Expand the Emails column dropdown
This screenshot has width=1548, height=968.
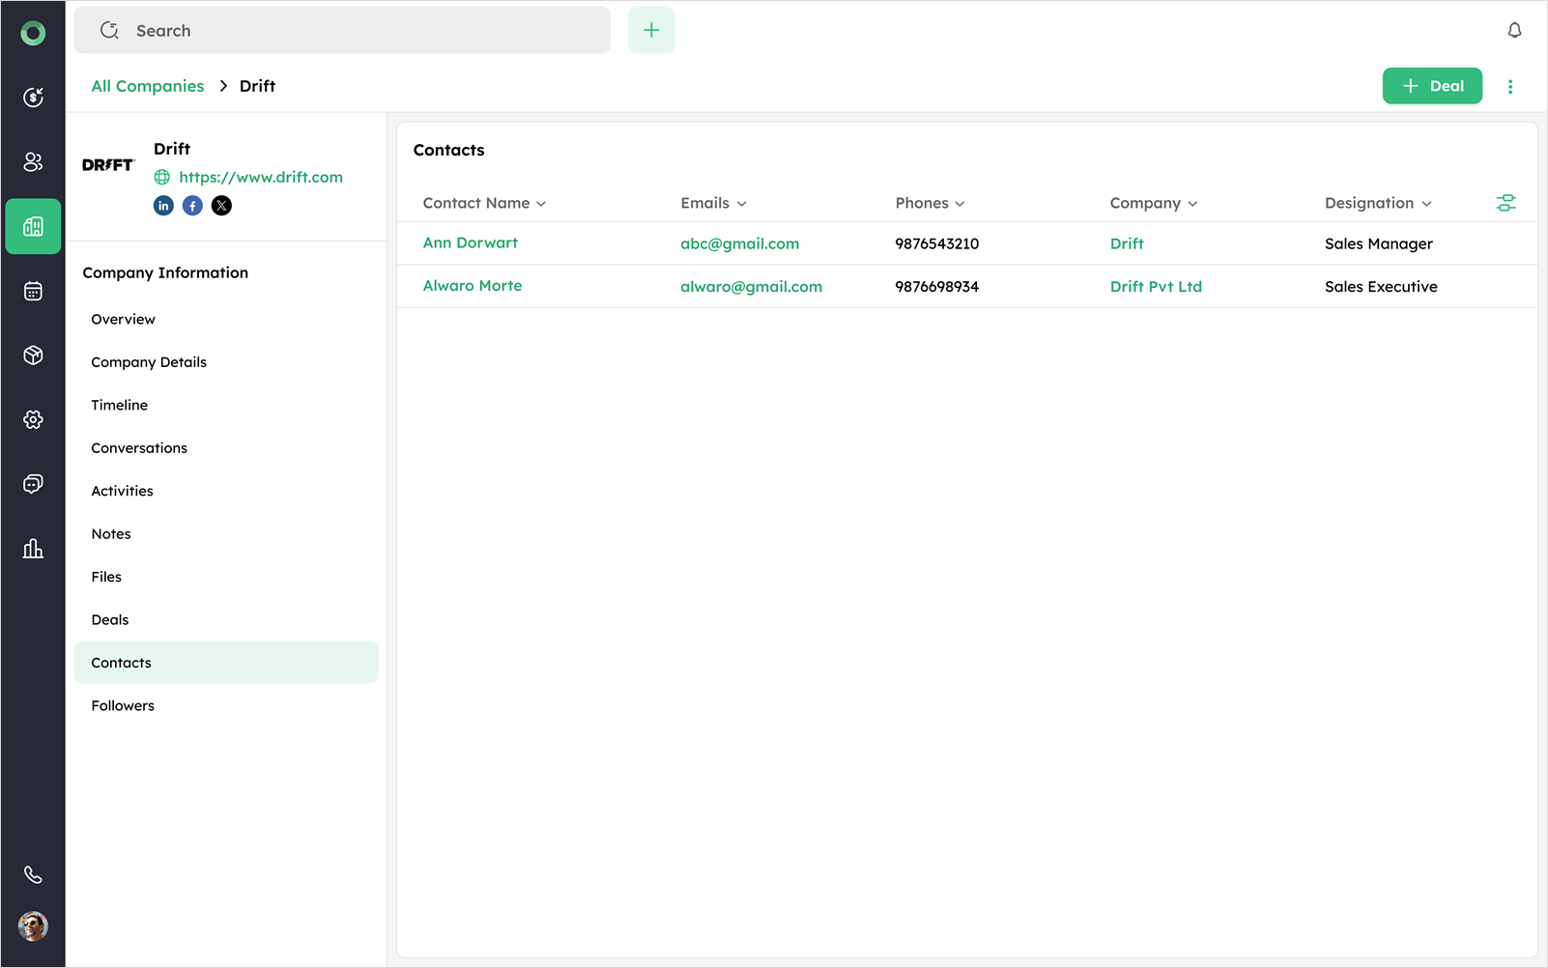pyautogui.click(x=741, y=204)
